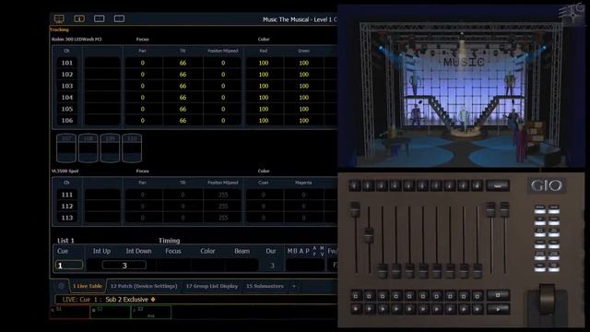Click the channel 109 tile
This screenshot has height=332, width=590.
110,148
